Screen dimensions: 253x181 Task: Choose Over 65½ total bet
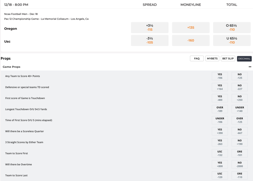pyautogui.click(x=231, y=28)
